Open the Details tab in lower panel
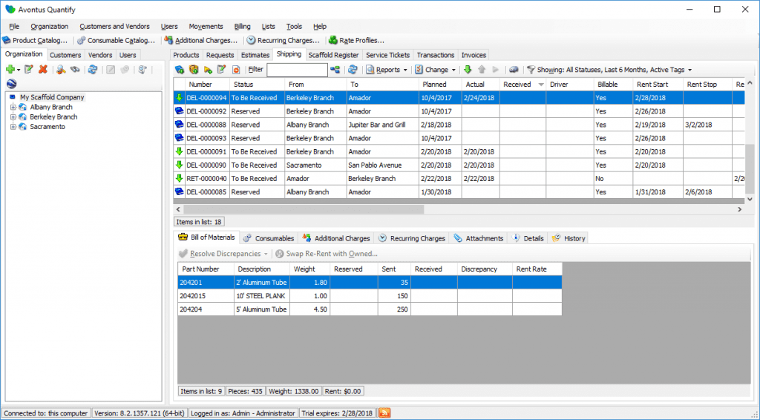This screenshot has width=760, height=420. (528, 238)
